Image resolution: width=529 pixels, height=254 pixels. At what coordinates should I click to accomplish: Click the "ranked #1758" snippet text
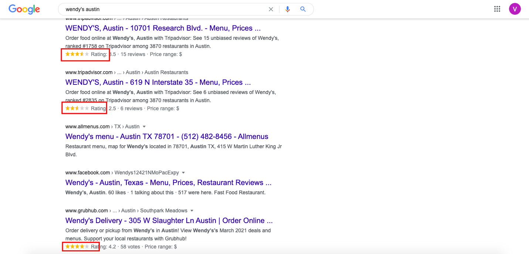81,46
